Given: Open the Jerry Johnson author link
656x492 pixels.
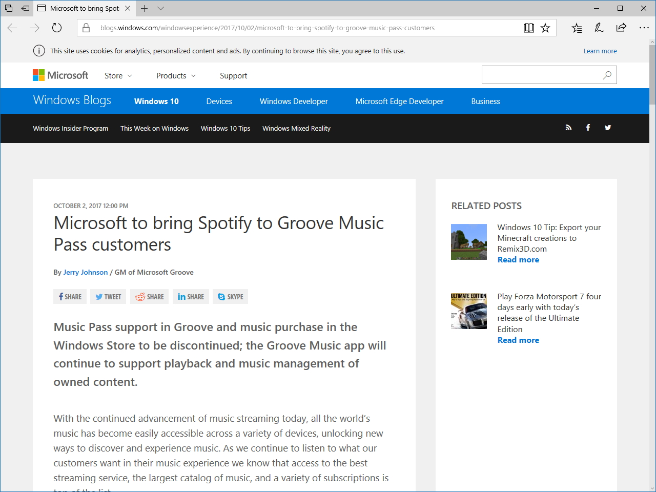Looking at the screenshot, I should point(86,272).
